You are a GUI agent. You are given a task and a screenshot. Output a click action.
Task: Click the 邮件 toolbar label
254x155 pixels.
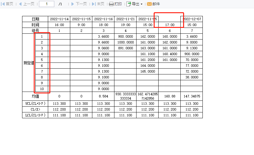156,4
